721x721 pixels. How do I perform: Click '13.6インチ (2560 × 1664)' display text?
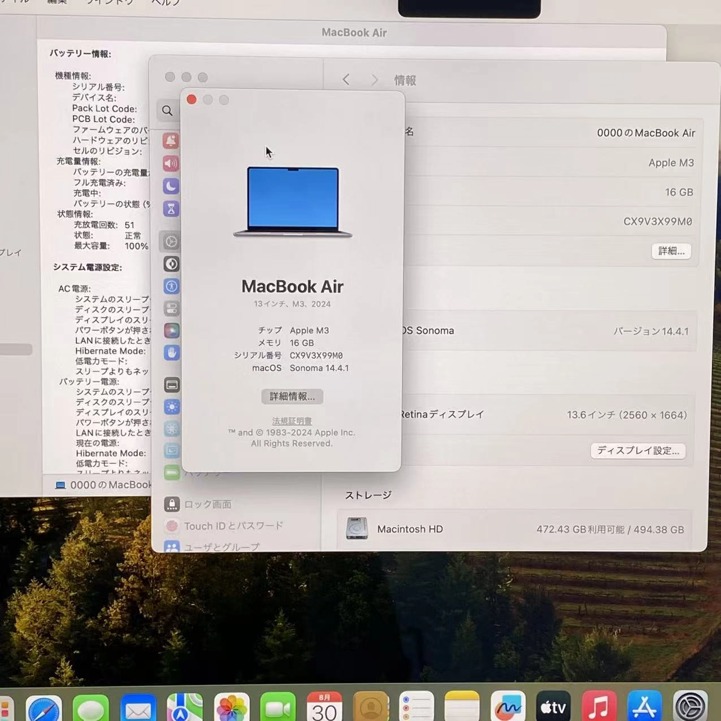(x=627, y=415)
